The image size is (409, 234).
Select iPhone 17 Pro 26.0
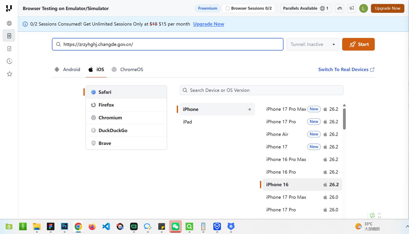(x=302, y=210)
